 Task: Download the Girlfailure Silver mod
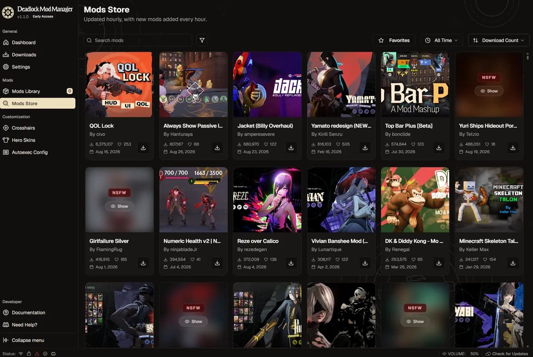point(143,263)
